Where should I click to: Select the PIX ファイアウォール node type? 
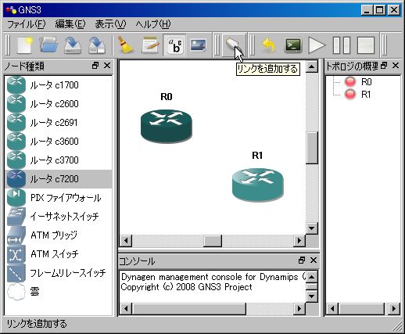[x=59, y=198]
